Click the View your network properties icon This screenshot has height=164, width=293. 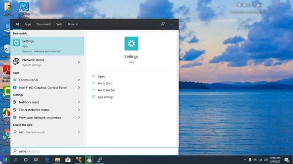click(15, 118)
